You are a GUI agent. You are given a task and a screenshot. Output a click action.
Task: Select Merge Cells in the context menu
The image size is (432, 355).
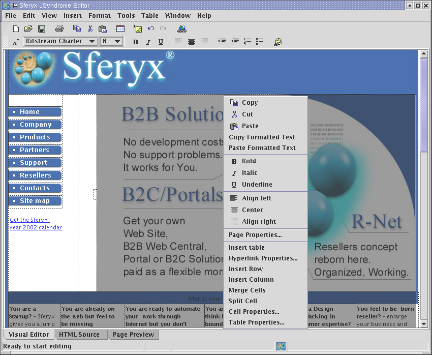[x=247, y=290]
